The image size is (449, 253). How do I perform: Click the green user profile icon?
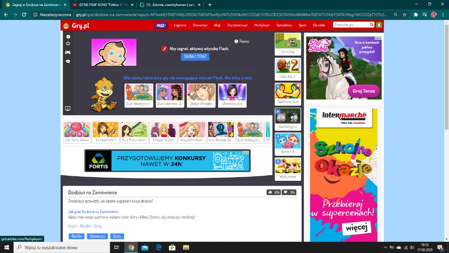[x=379, y=25]
